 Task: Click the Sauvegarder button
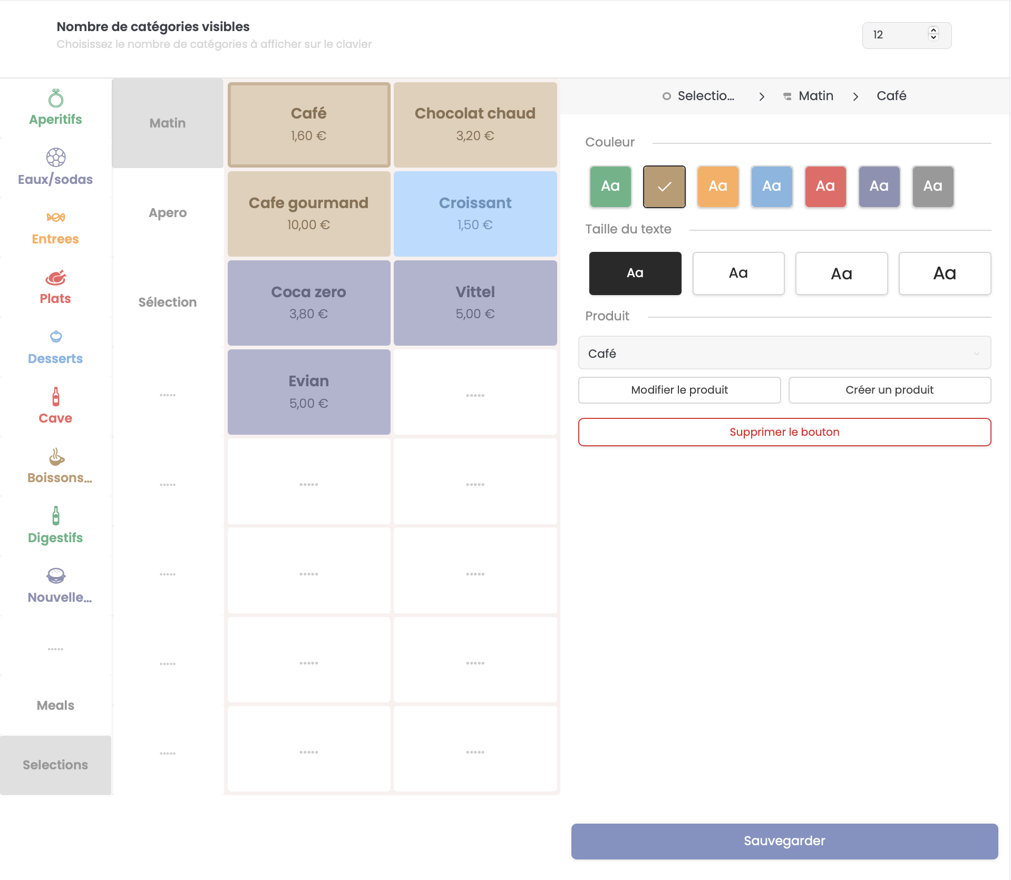784,841
